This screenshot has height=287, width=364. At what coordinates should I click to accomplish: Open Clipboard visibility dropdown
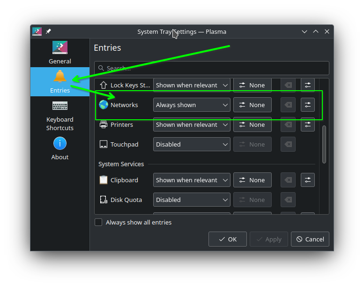(192, 180)
